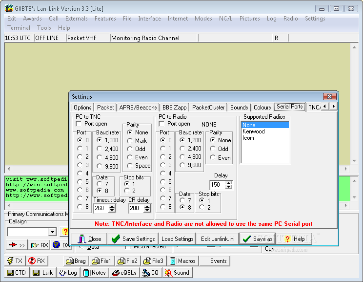Open the Callsign dropdown arrow
Viewport: 363px width, 282px height.
coord(52,232)
